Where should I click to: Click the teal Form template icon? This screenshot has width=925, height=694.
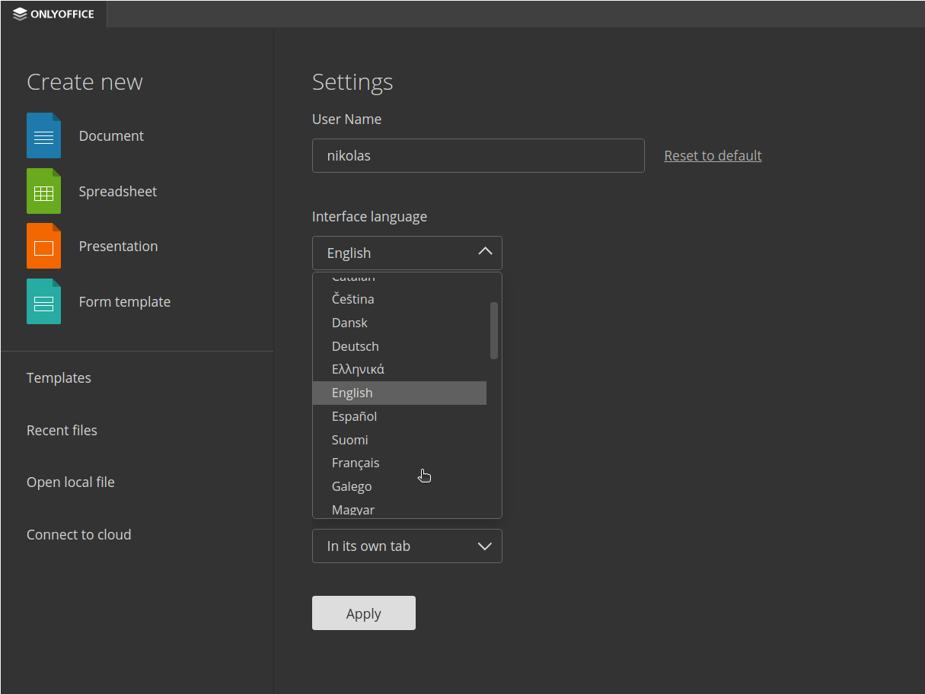tap(43, 301)
